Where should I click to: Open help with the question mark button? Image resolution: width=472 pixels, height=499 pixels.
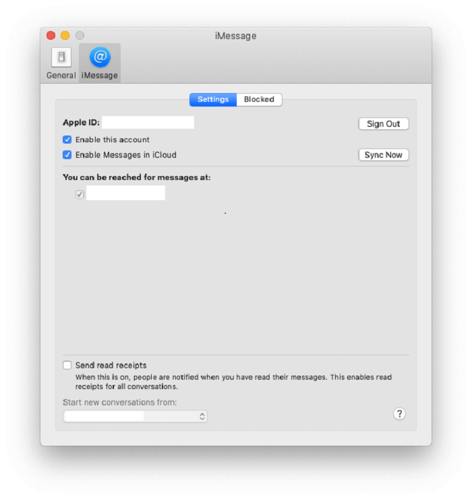tap(399, 414)
